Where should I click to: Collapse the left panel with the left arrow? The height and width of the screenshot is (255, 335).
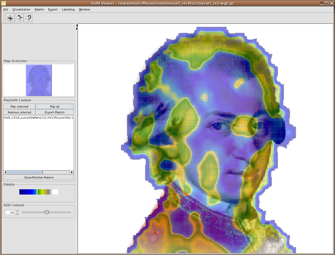pyautogui.click(x=77, y=25)
